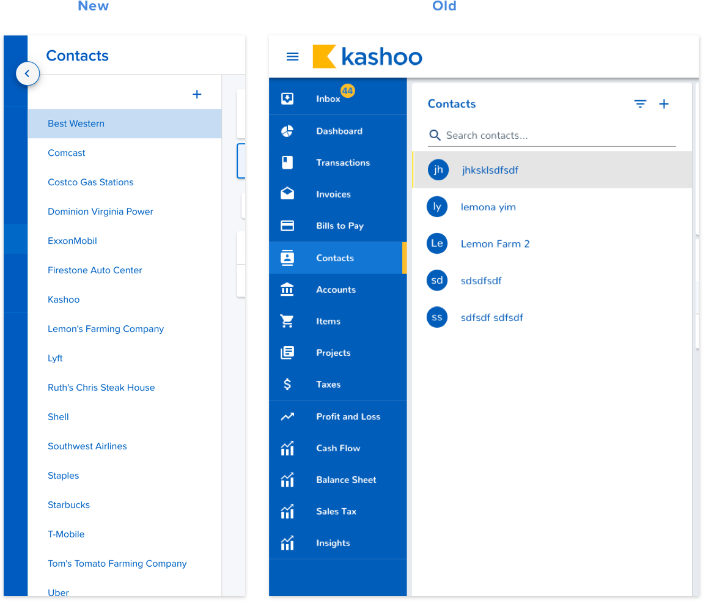
Task: Open the Inbox tray icon
Action: click(x=287, y=98)
